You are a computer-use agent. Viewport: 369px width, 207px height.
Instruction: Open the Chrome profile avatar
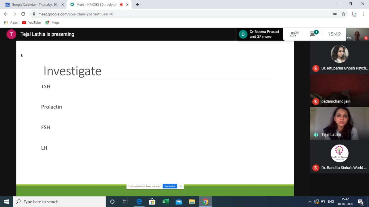tap(354, 14)
